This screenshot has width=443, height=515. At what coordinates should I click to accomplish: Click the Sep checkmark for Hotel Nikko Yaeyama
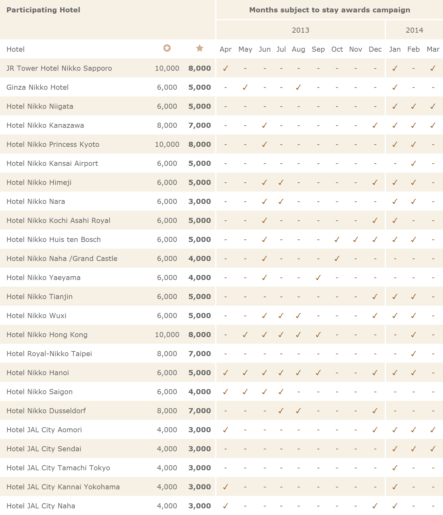[x=318, y=277]
